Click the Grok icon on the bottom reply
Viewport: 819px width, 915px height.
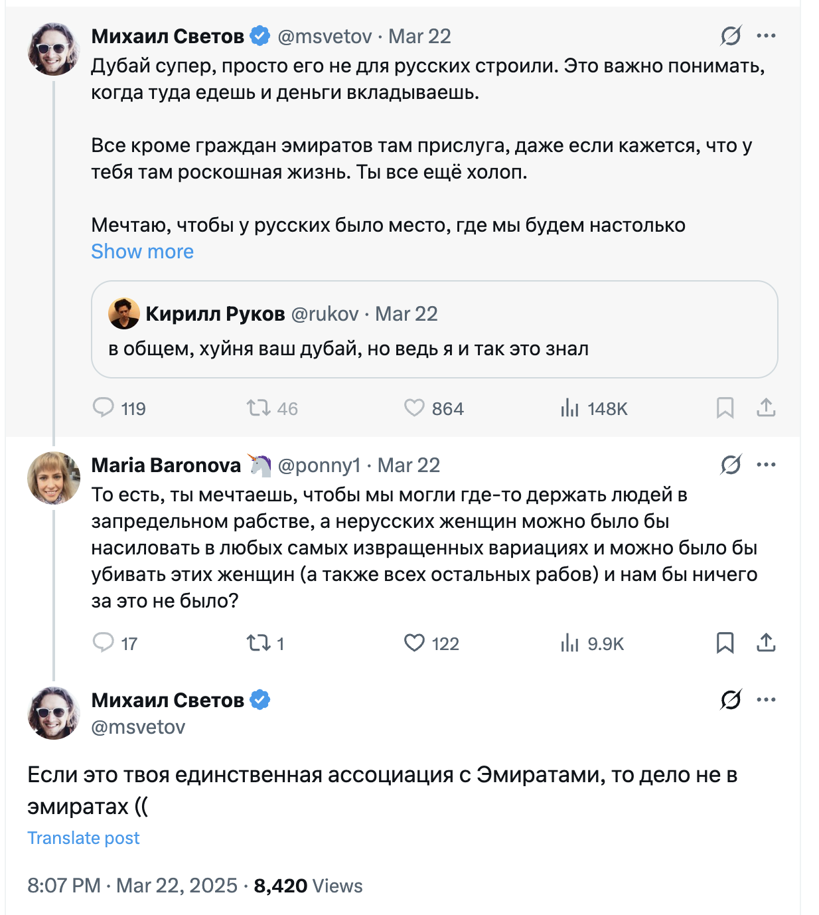coord(731,700)
